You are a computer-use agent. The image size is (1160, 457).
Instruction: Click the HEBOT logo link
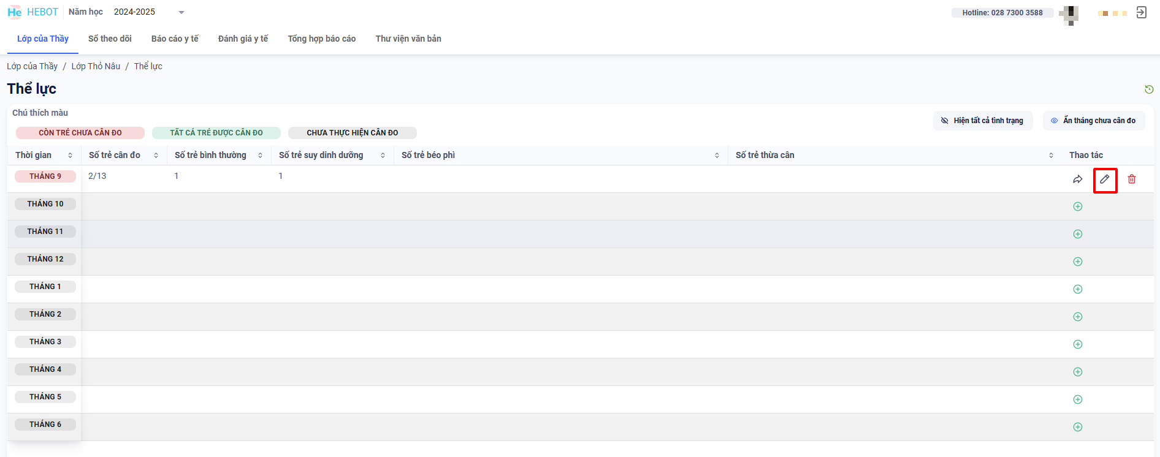33,12
